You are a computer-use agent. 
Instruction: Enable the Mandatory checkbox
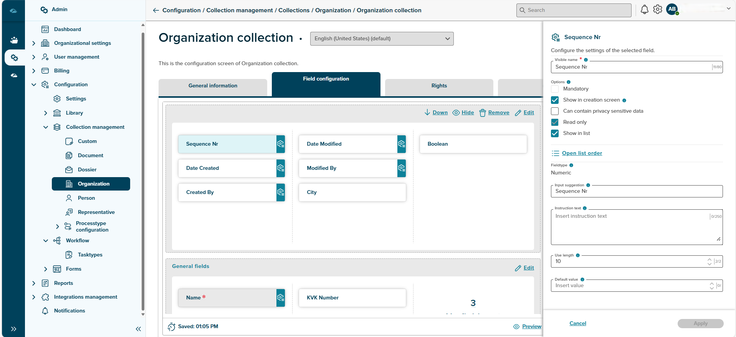[x=555, y=89]
